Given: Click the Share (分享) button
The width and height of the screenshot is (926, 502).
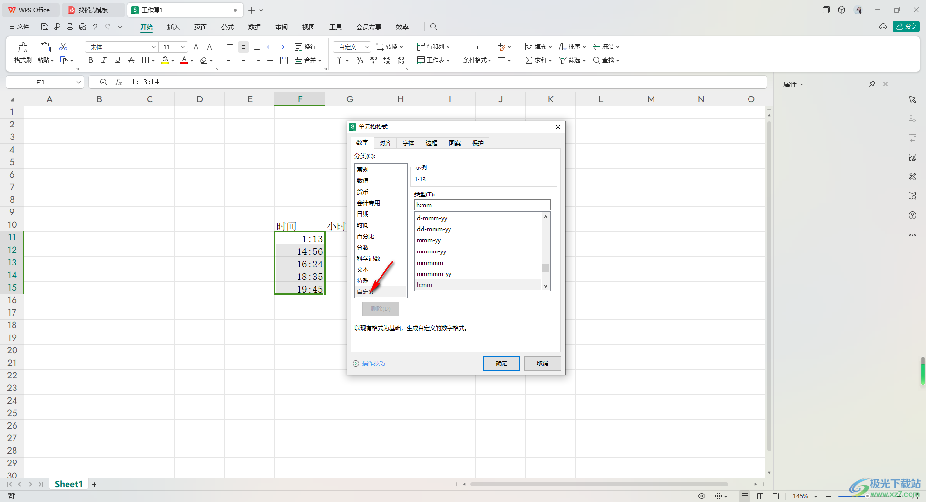Looking at the screenshot, I should coord(906,27).
